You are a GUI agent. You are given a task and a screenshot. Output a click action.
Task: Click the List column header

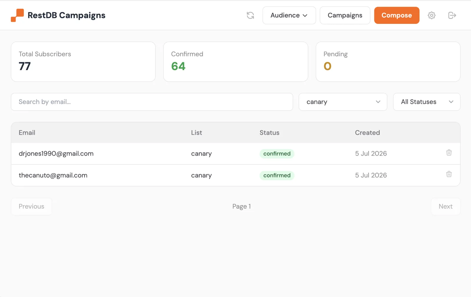[x=197, y=133]
